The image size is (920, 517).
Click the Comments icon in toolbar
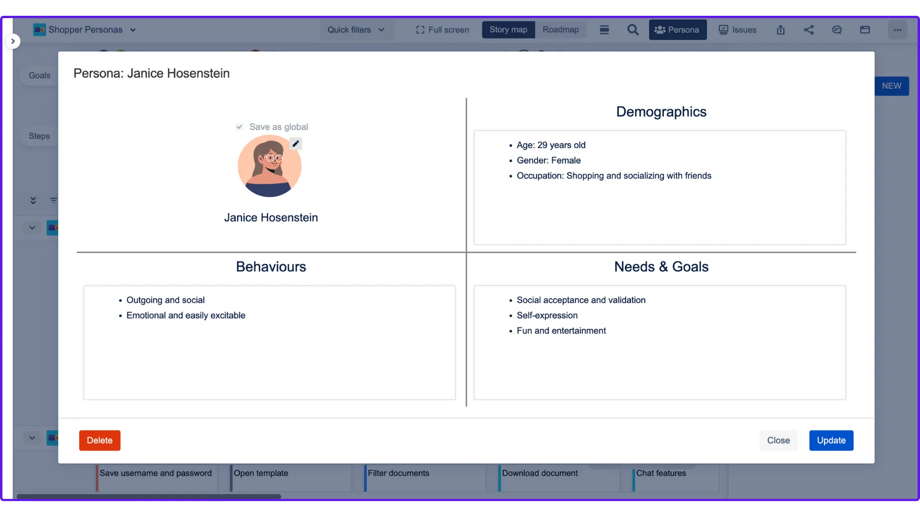(x=837, y=30)
